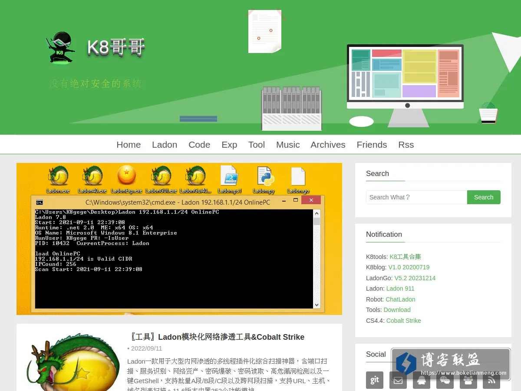The image size is (521, 391).
Task: Click the Notification widget heading
Action: pyautogui.click(x=384, y=234)
